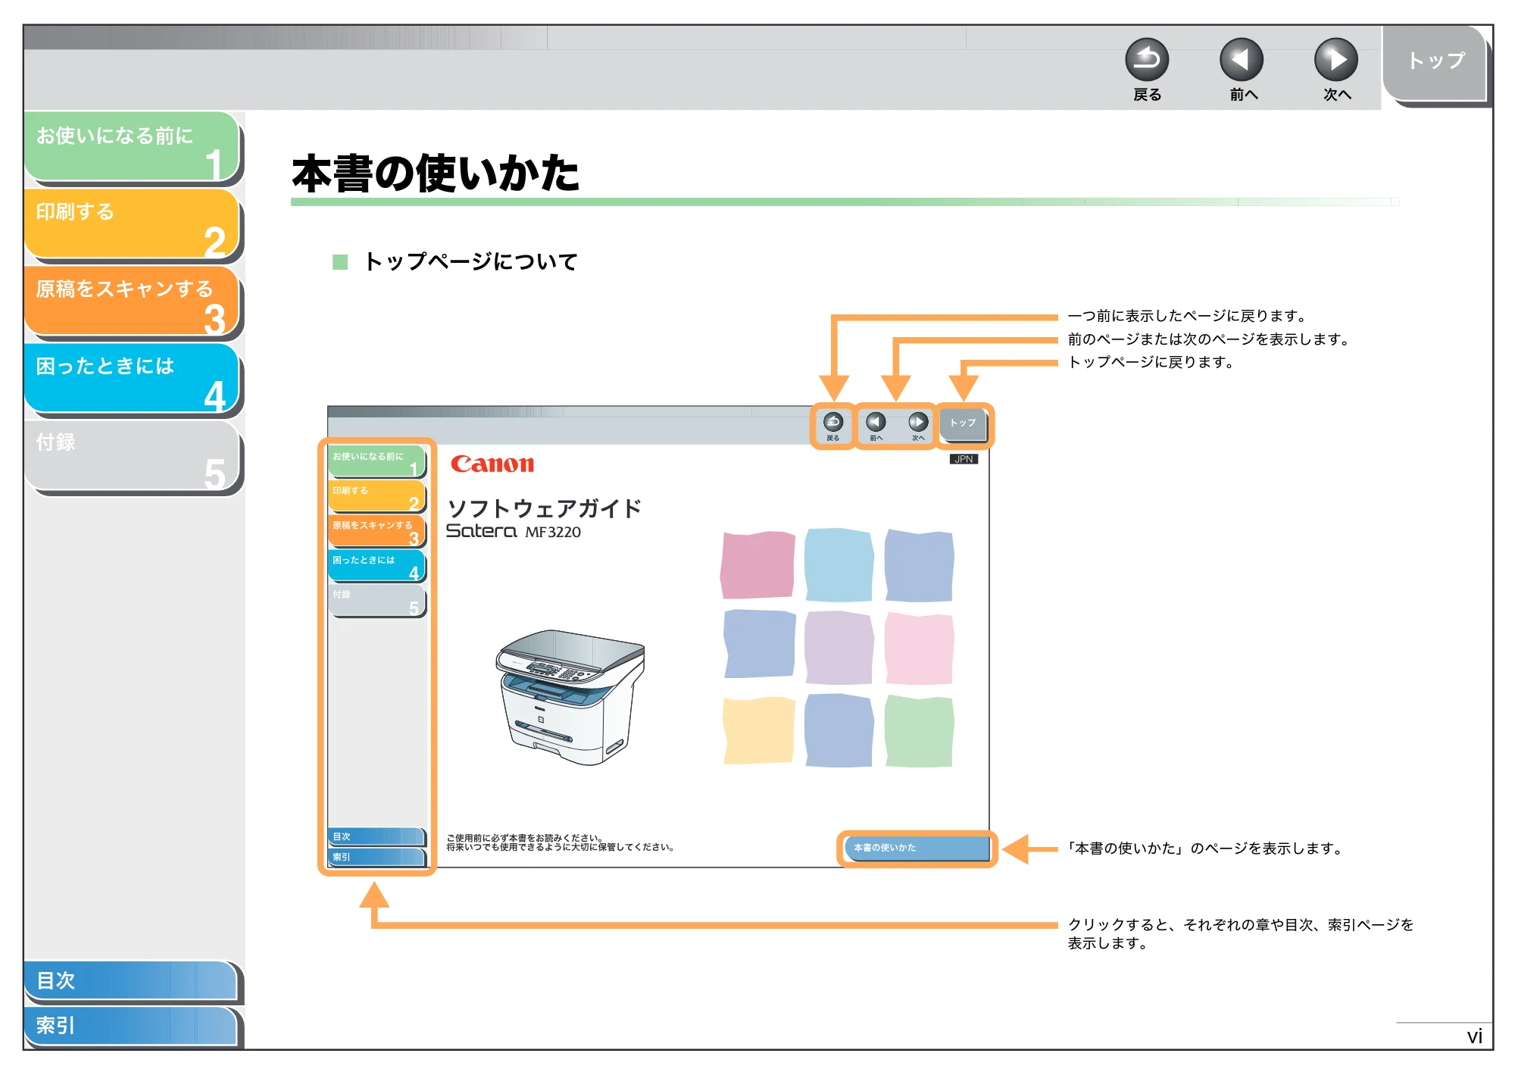Image resolution: width=1515 pixels, height=1072 pixels.
Task: Click the 前へ previous page arrow icon
Action: (x=1241, y=60)
